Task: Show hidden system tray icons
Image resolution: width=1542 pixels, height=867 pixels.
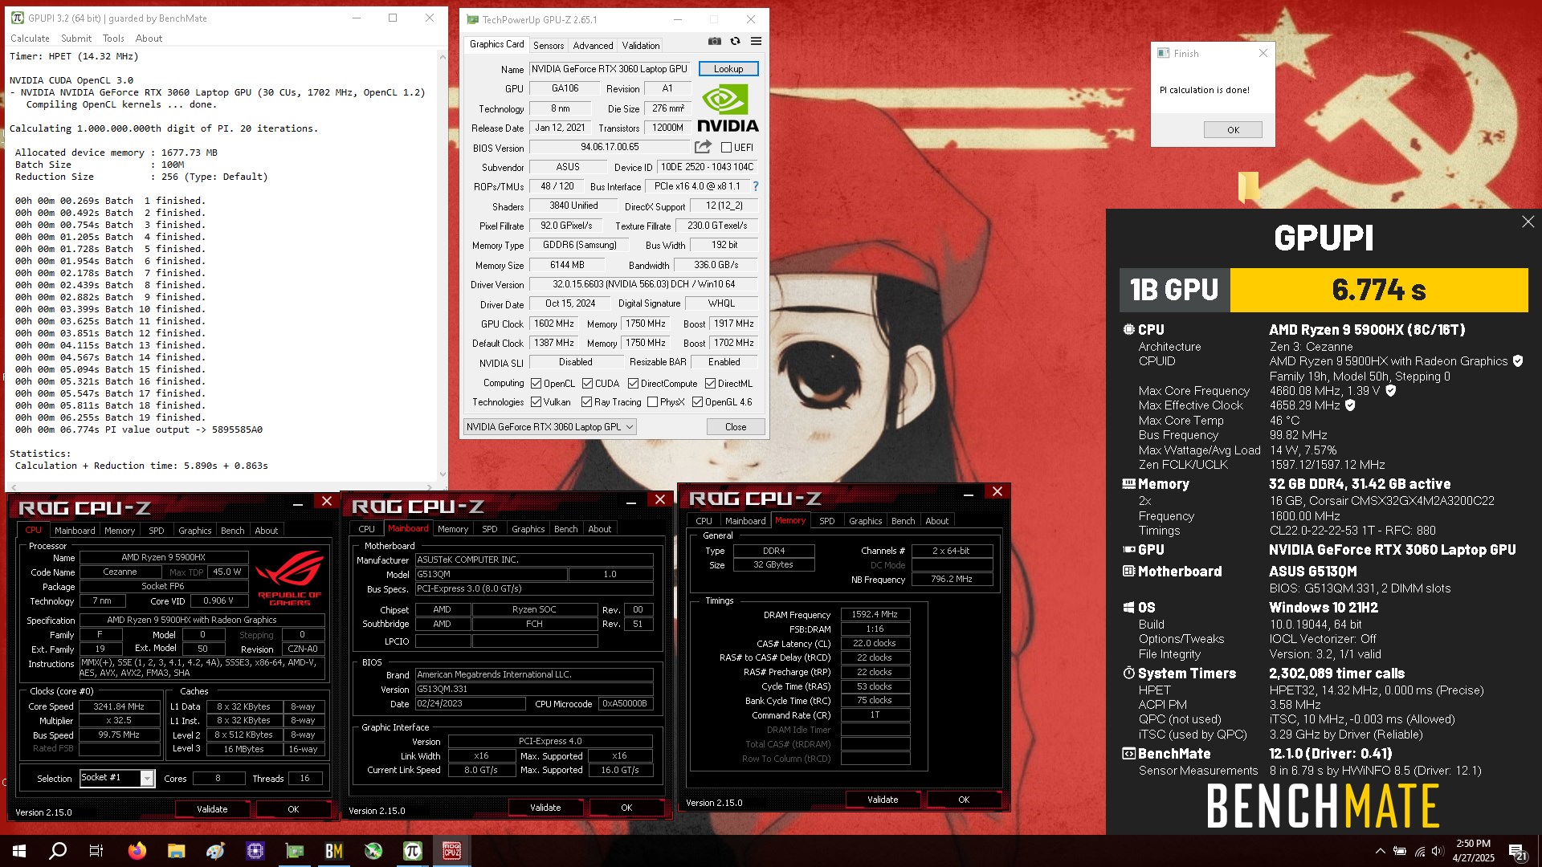Action: [1380, 851]
